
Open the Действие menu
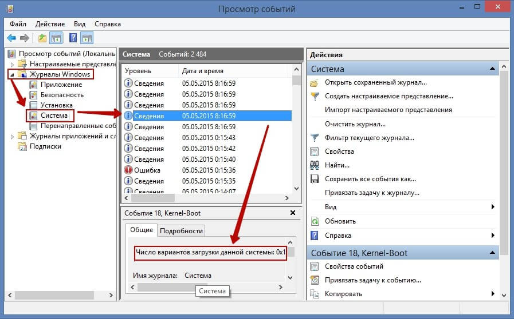pos(50,24)
